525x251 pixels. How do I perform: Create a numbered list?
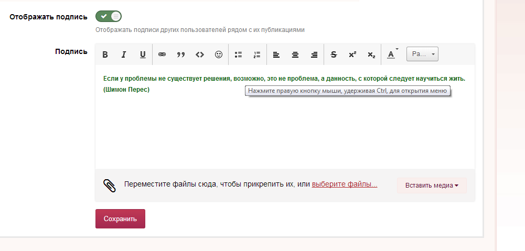[257, 54]
